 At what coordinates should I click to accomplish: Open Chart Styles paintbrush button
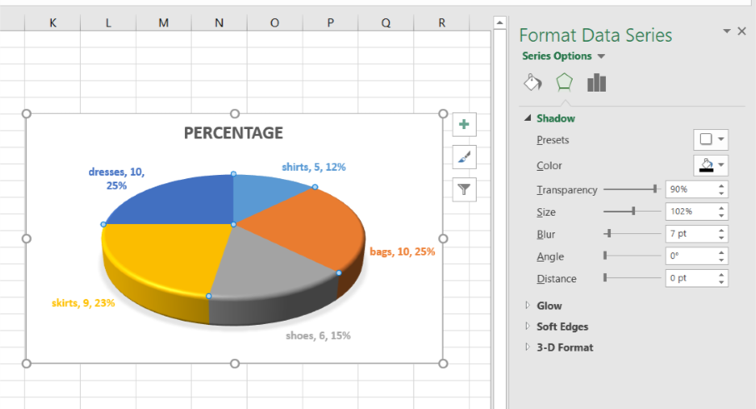click(x=464, y=157)
